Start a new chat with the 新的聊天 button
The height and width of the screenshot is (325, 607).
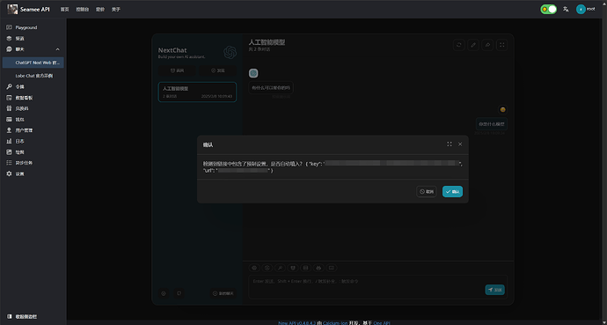(223, 293)
